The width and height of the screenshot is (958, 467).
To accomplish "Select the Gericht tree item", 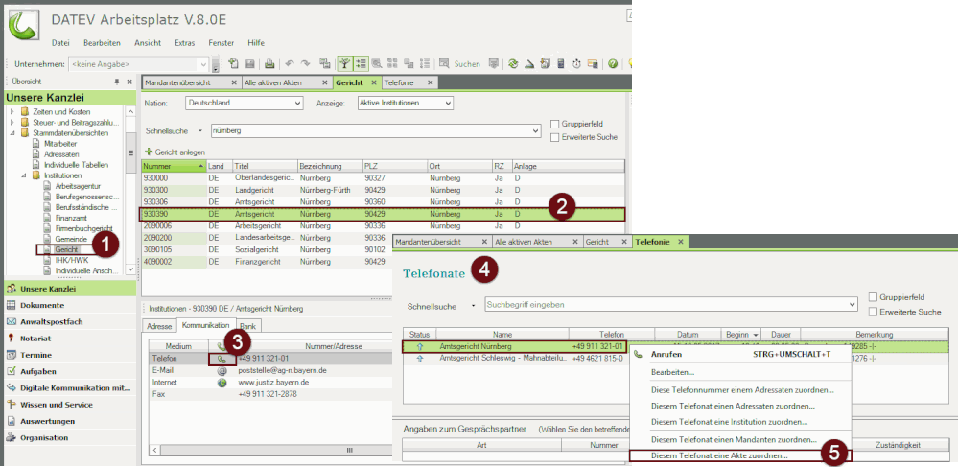I will coord(67,250).
